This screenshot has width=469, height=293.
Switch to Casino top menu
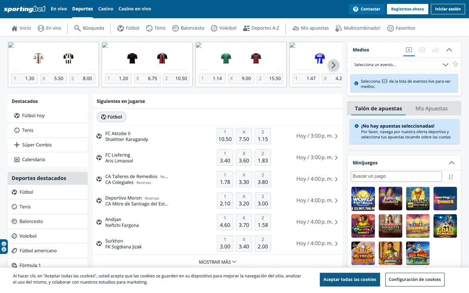pyautogui.click(x=106, y=9)
